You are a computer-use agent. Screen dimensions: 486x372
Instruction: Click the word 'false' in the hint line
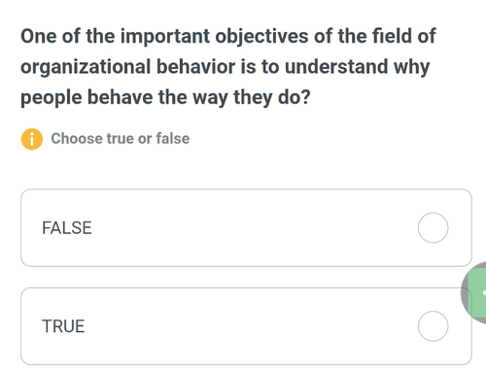173,138
